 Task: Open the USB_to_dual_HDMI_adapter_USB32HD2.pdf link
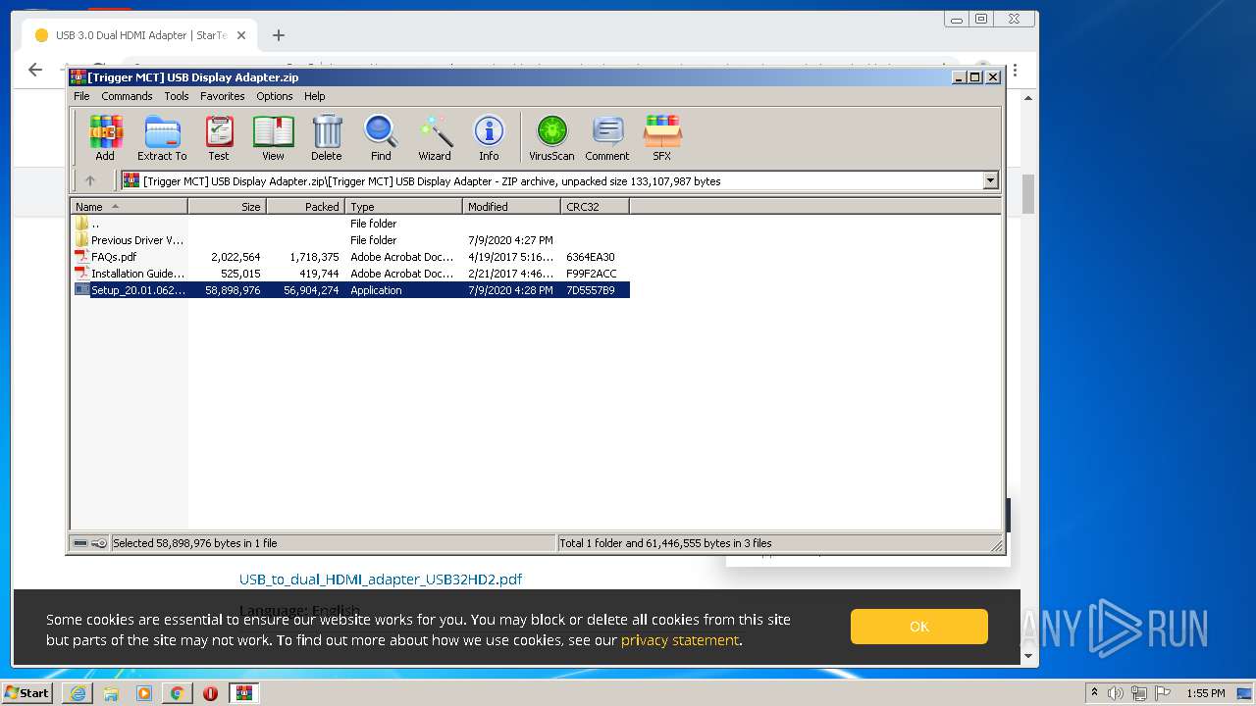(x=381, y=580)
